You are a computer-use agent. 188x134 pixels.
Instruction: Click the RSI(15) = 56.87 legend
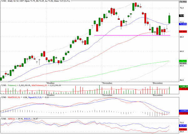pos(31,119)
